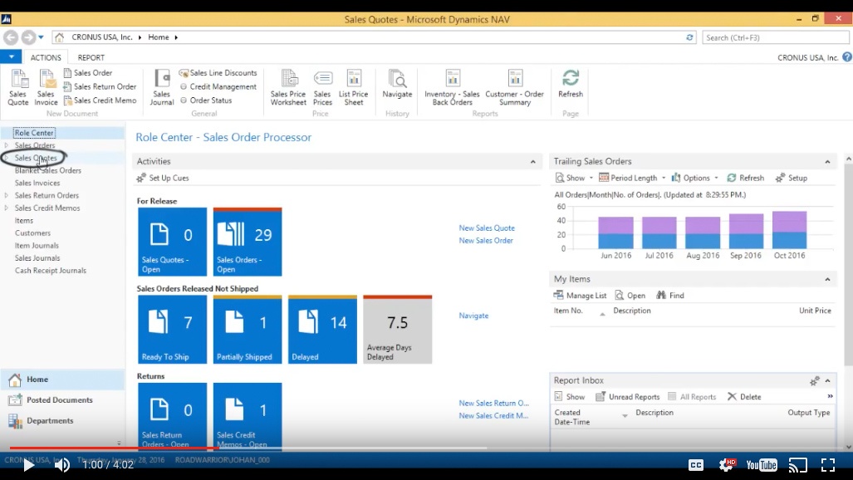Expand the Sales Credit Memos tree node
The image size is (853, 480).
(6, 208)
